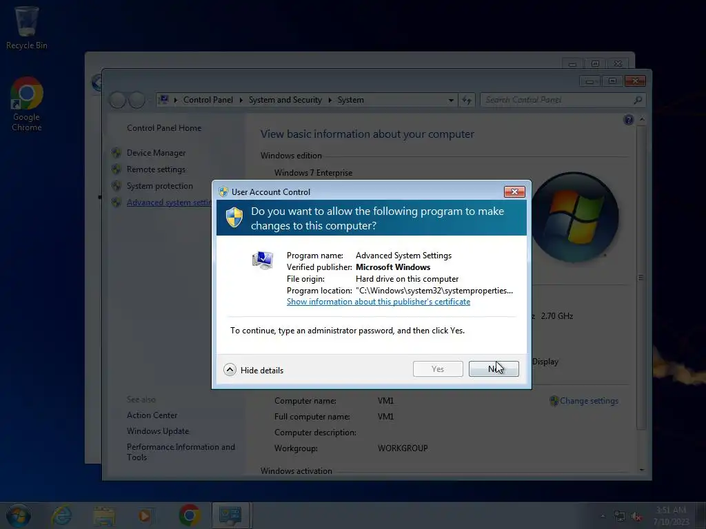Click No in the User Account Control dialog

pos(494,369)
